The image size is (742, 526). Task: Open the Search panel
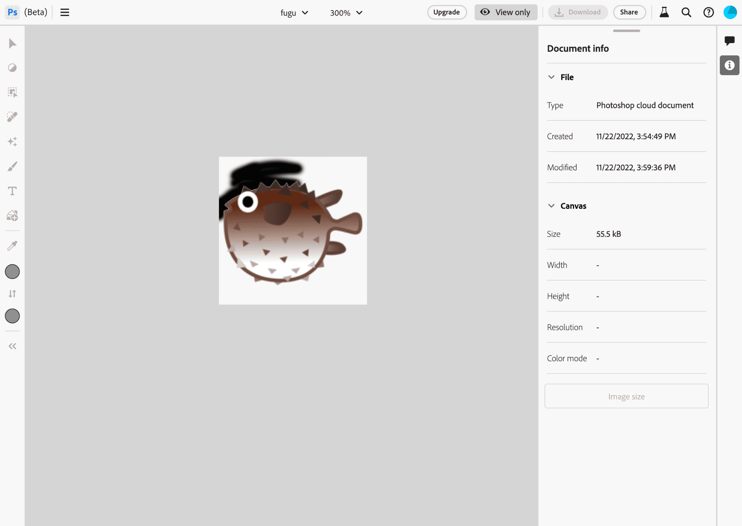pos(687,13)
